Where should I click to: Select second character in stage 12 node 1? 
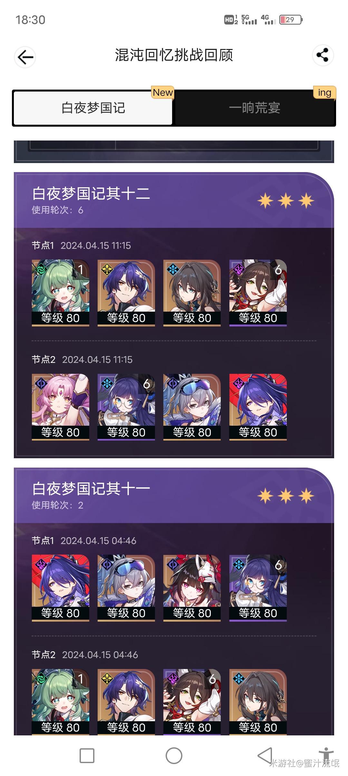126,293
